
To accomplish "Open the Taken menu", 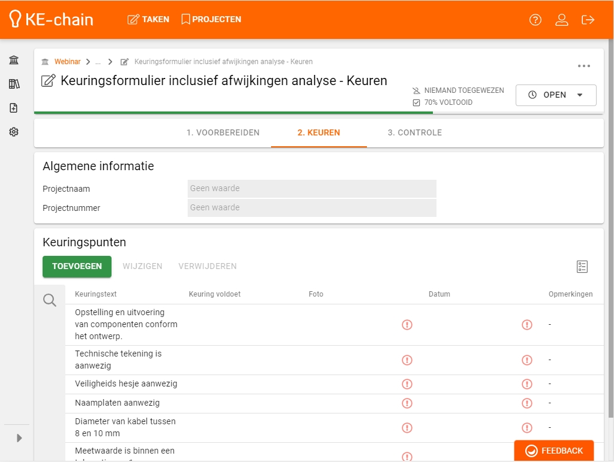I will tap(149, 20).
